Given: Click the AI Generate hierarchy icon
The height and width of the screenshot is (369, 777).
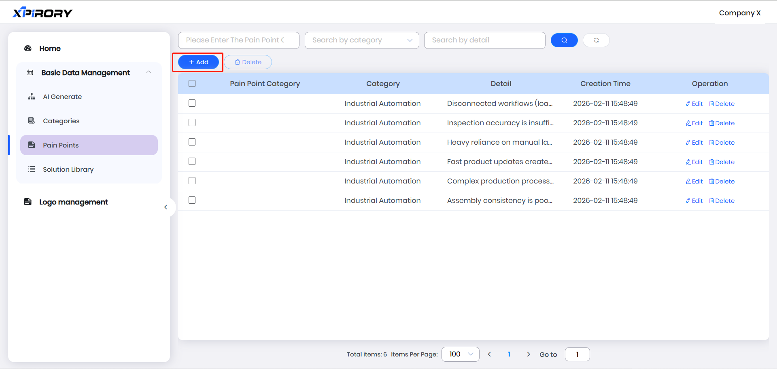Looking at the screenshot, I should 32,97.
